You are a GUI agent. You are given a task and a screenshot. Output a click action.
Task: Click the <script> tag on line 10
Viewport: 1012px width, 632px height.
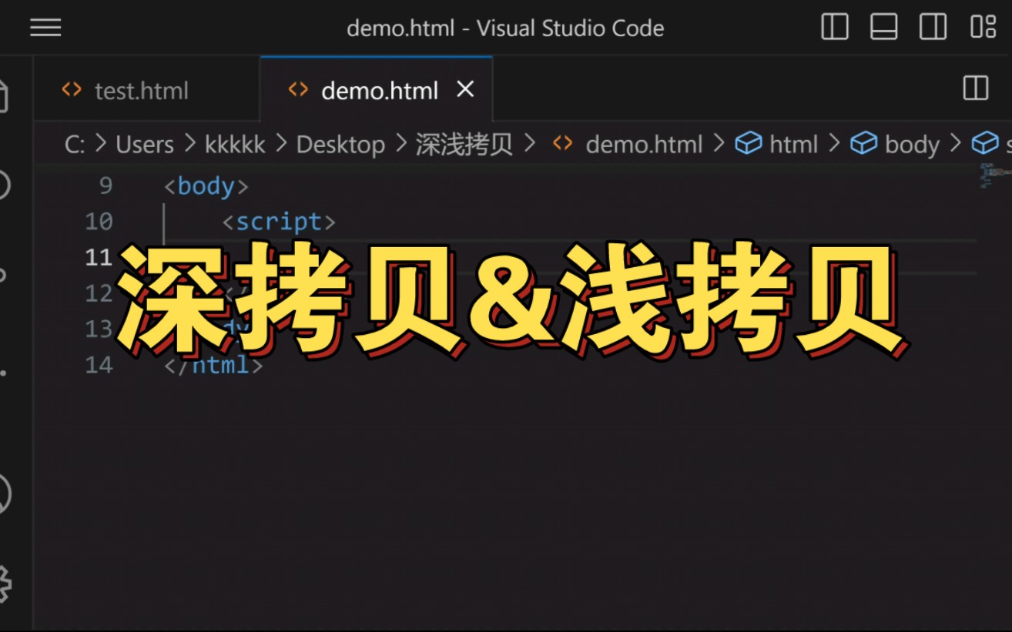279,222
